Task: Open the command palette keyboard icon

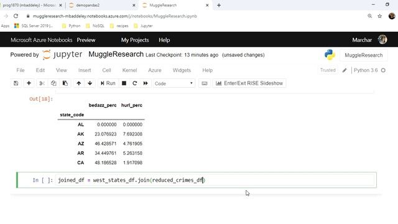Action: [x=205, y=83]
